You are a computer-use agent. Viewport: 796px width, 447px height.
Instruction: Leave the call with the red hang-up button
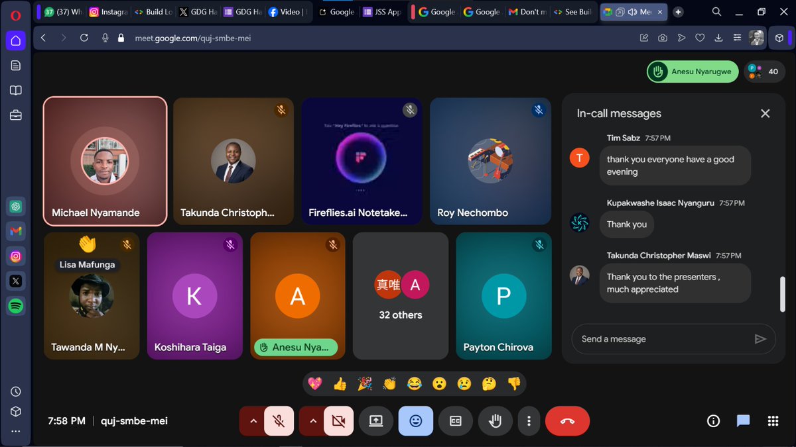567,421
